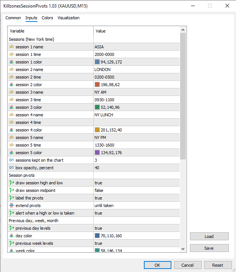The image size is (236, 272).
Task: Click the Reset button
Action: tap(218, 265)
